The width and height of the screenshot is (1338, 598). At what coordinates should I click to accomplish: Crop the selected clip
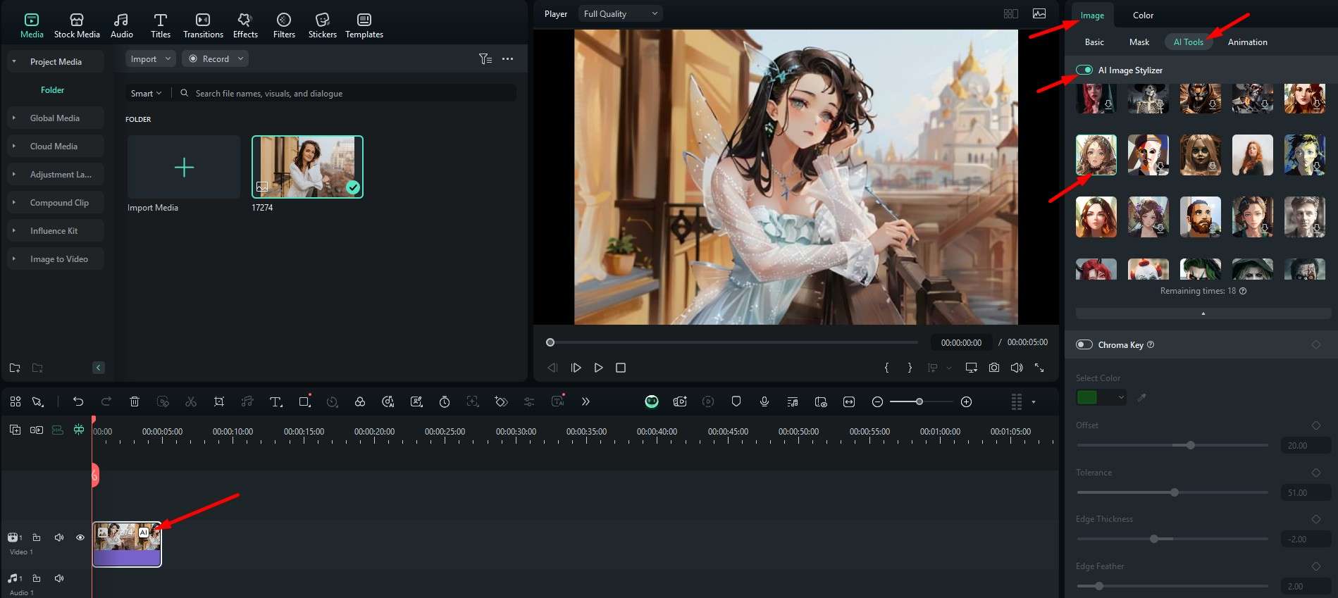pyautogui.click(x=219, y=401)
